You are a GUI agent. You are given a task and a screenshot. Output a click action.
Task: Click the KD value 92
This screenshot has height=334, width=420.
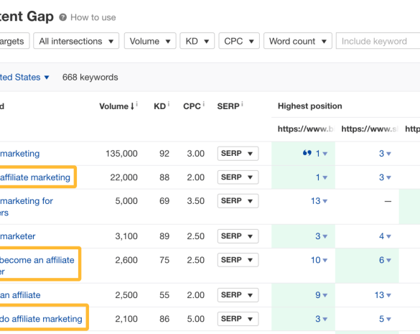tap(164, 154)
